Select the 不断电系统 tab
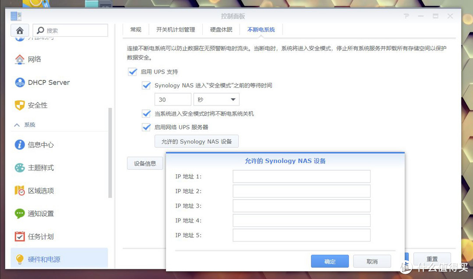 [261, 29]
